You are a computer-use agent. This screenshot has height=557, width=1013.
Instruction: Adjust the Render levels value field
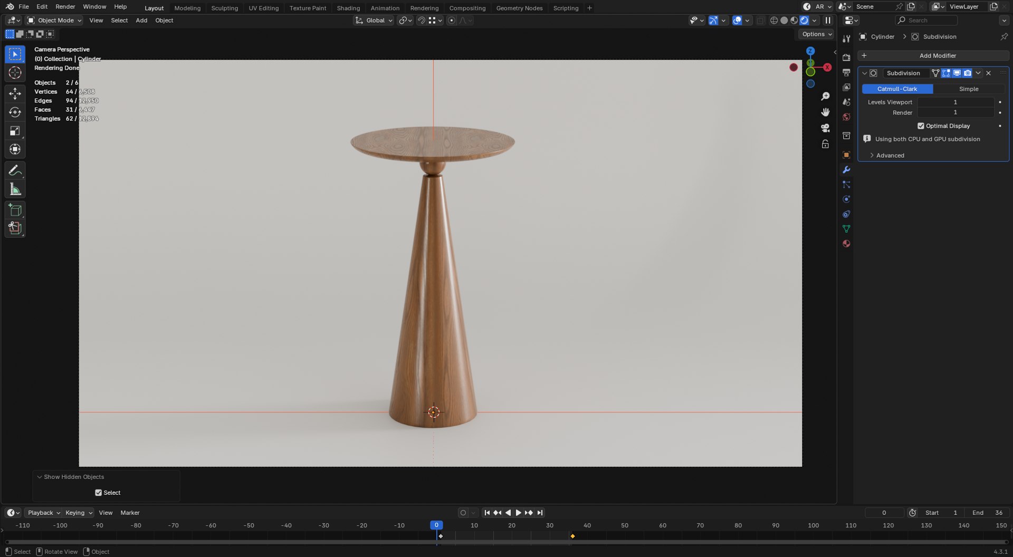tap(955, 113)
